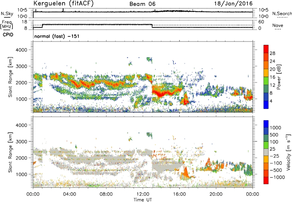
Task: Click the "28" Power colorbar label
Action: click(x=272, y=53)
